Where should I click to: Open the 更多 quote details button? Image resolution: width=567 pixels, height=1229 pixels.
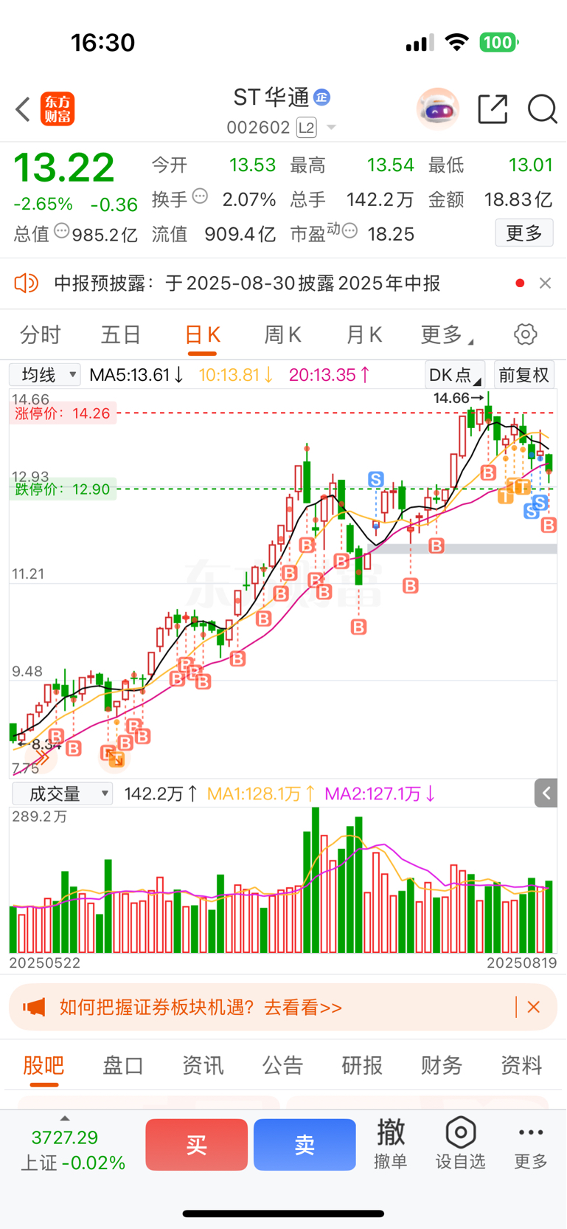coord(524,233)
